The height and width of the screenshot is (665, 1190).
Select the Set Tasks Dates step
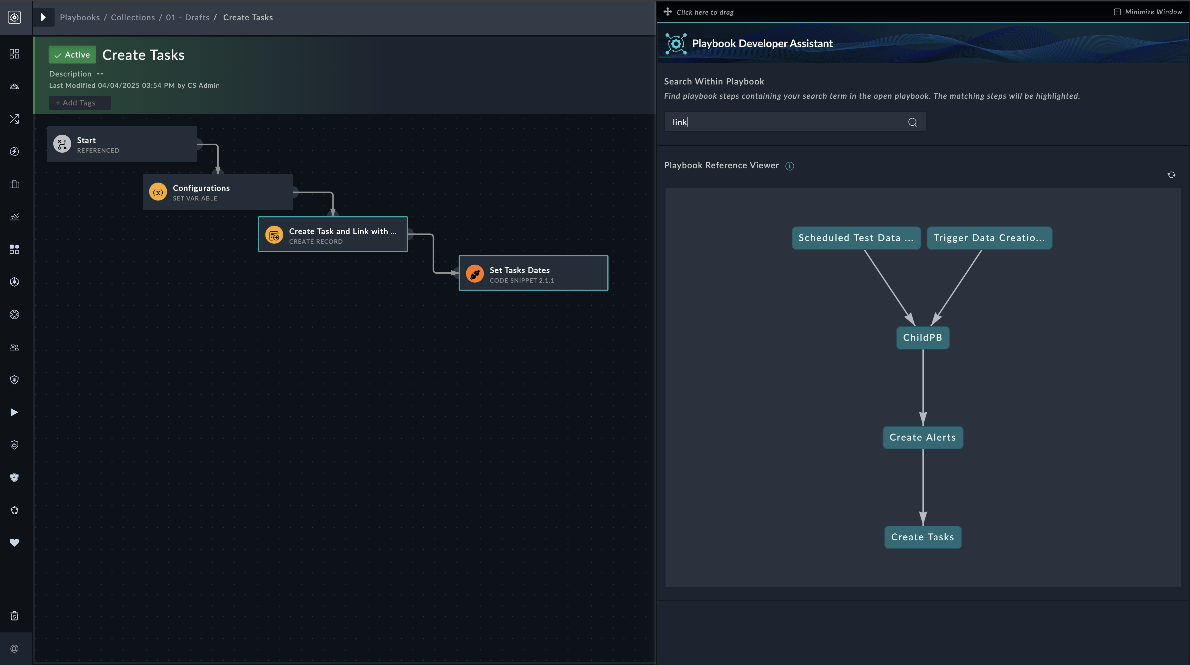533,273
